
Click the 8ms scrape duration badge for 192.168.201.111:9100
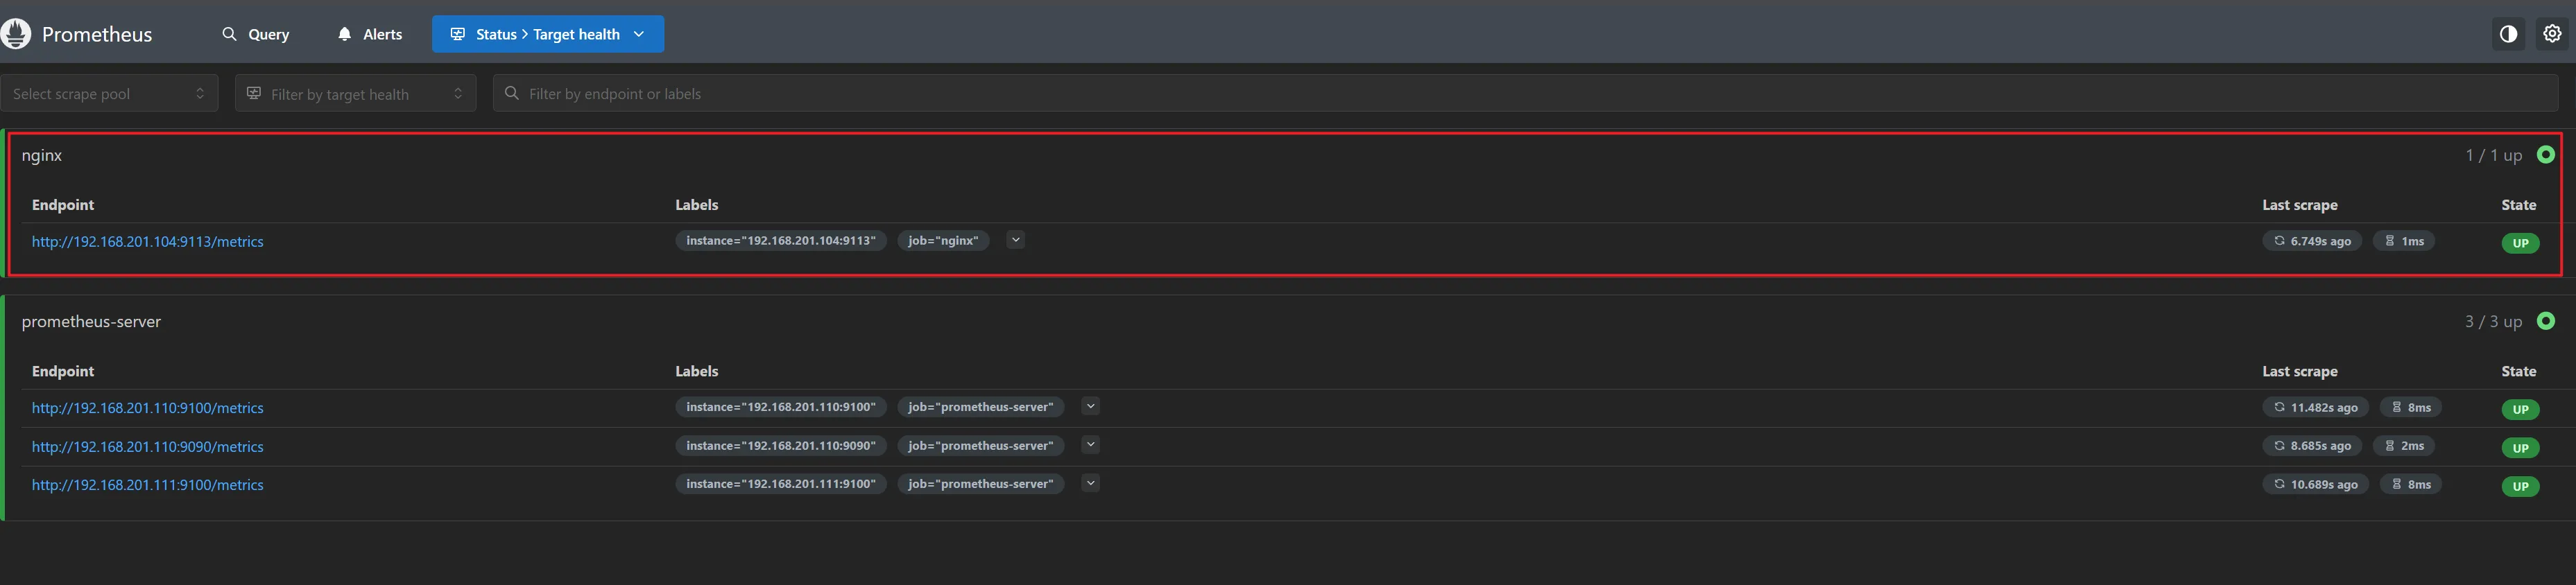2411,484
